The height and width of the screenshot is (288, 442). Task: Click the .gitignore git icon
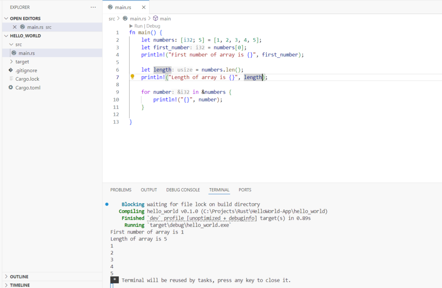pos(11,70)
